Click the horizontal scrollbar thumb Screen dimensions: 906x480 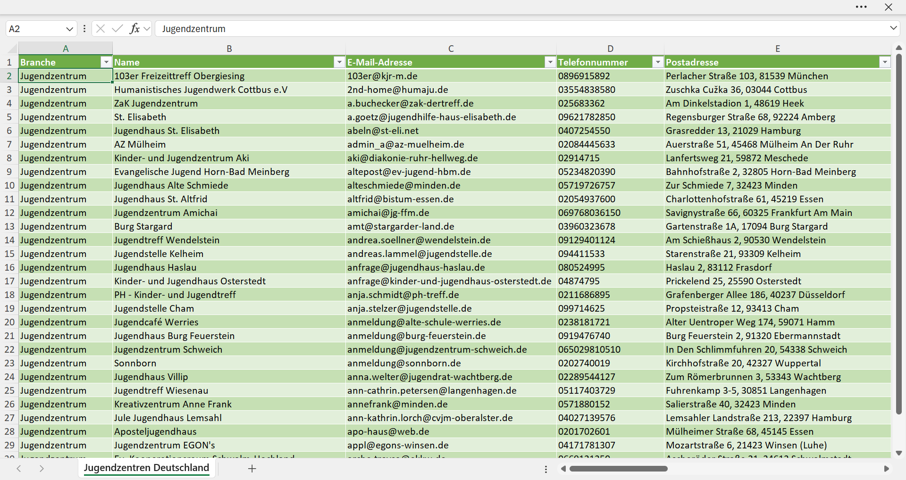618,469
